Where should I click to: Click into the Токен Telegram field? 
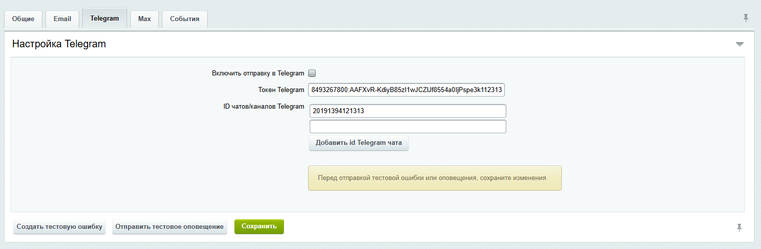[x=406, y=90]
